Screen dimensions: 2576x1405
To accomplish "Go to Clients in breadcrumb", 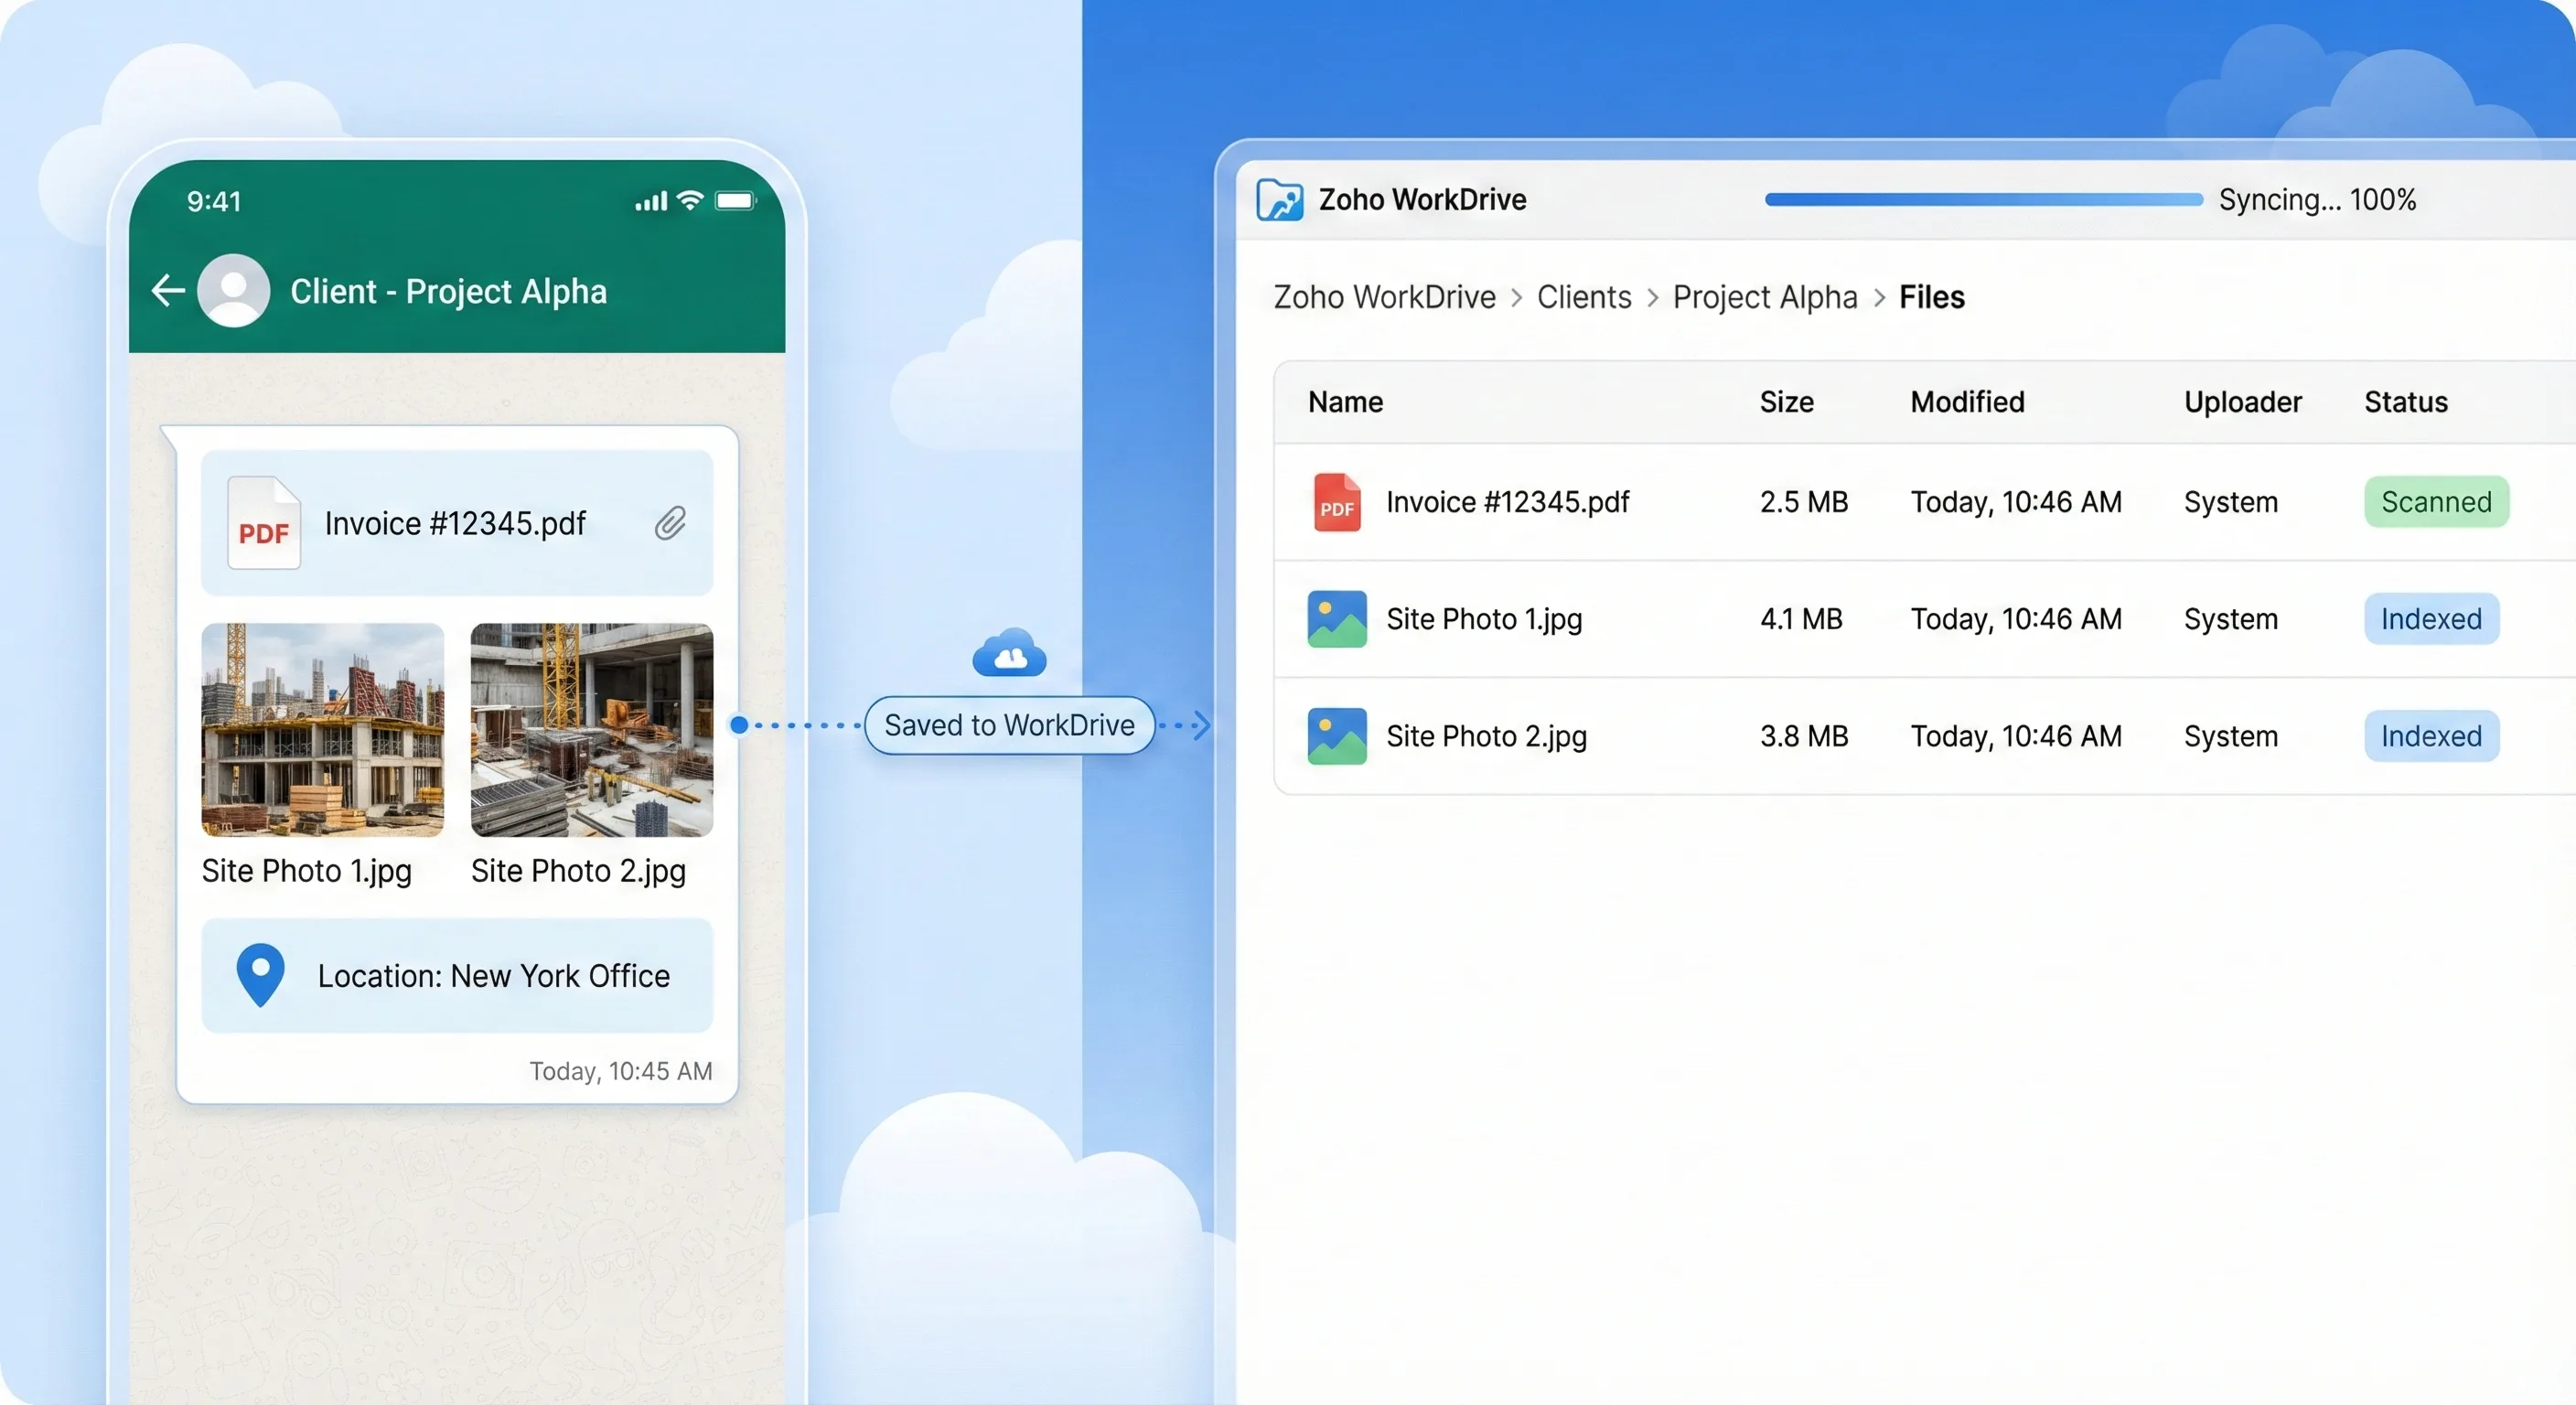I will [x=1583, y=297].
